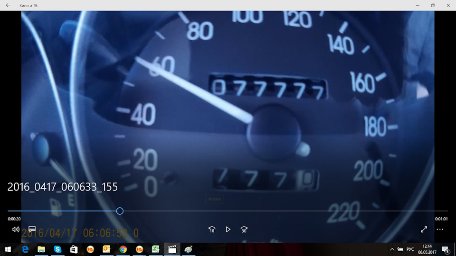This screenshot has width=456, height=256.
Task: Open the first 1C icon in the taskbar
Action: [90, 249]
